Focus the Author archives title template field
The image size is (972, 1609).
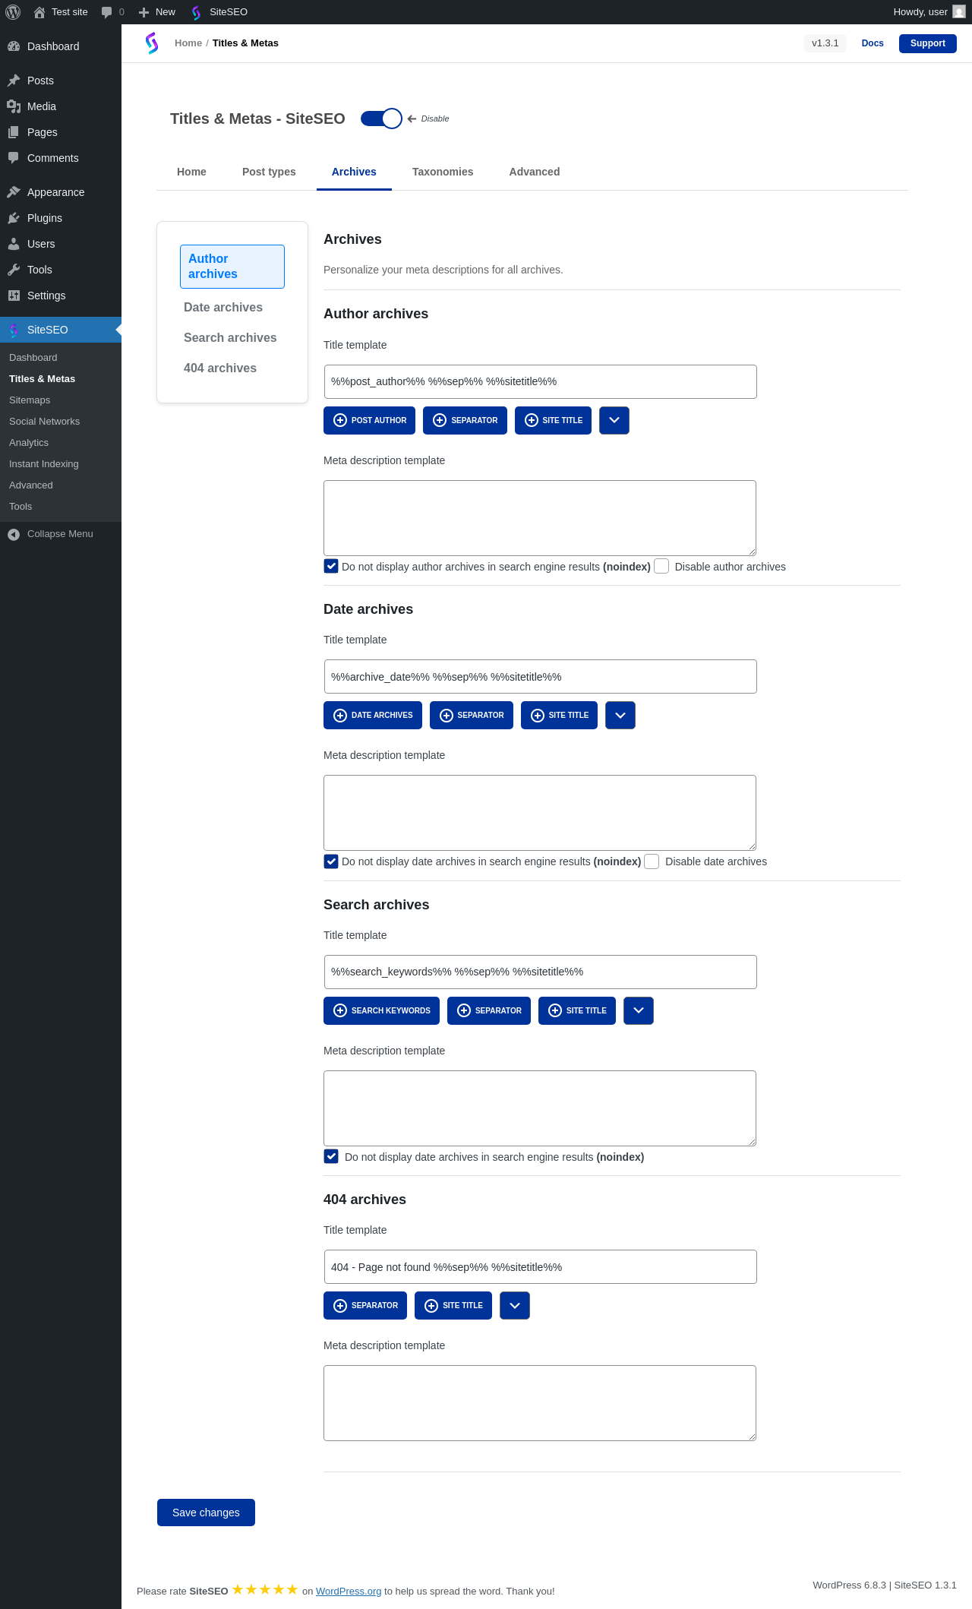(x=541, y=381)
